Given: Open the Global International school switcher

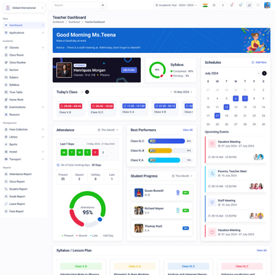Looking at the screenshot, I should point(24,8).
